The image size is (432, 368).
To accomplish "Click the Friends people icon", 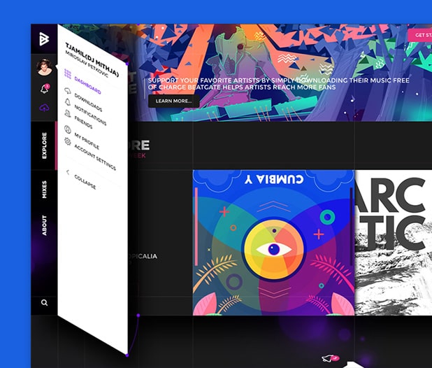I will [68, 113].
